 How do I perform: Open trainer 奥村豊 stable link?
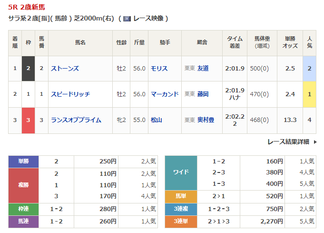(x=206, y=120)
